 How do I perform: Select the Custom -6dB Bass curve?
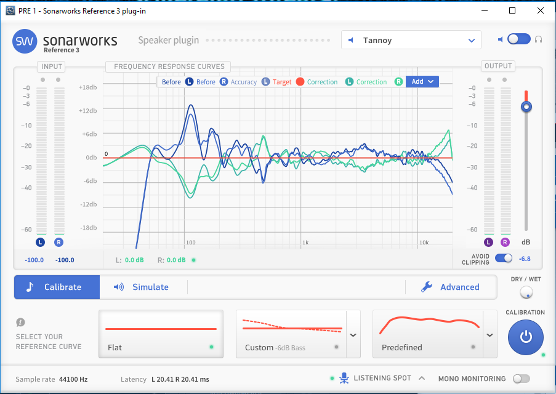(291, 334)
